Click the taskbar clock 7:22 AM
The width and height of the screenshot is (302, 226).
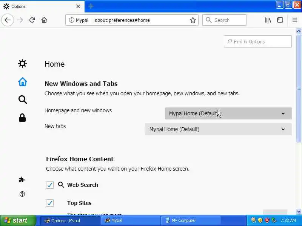(x=288, y=220)
